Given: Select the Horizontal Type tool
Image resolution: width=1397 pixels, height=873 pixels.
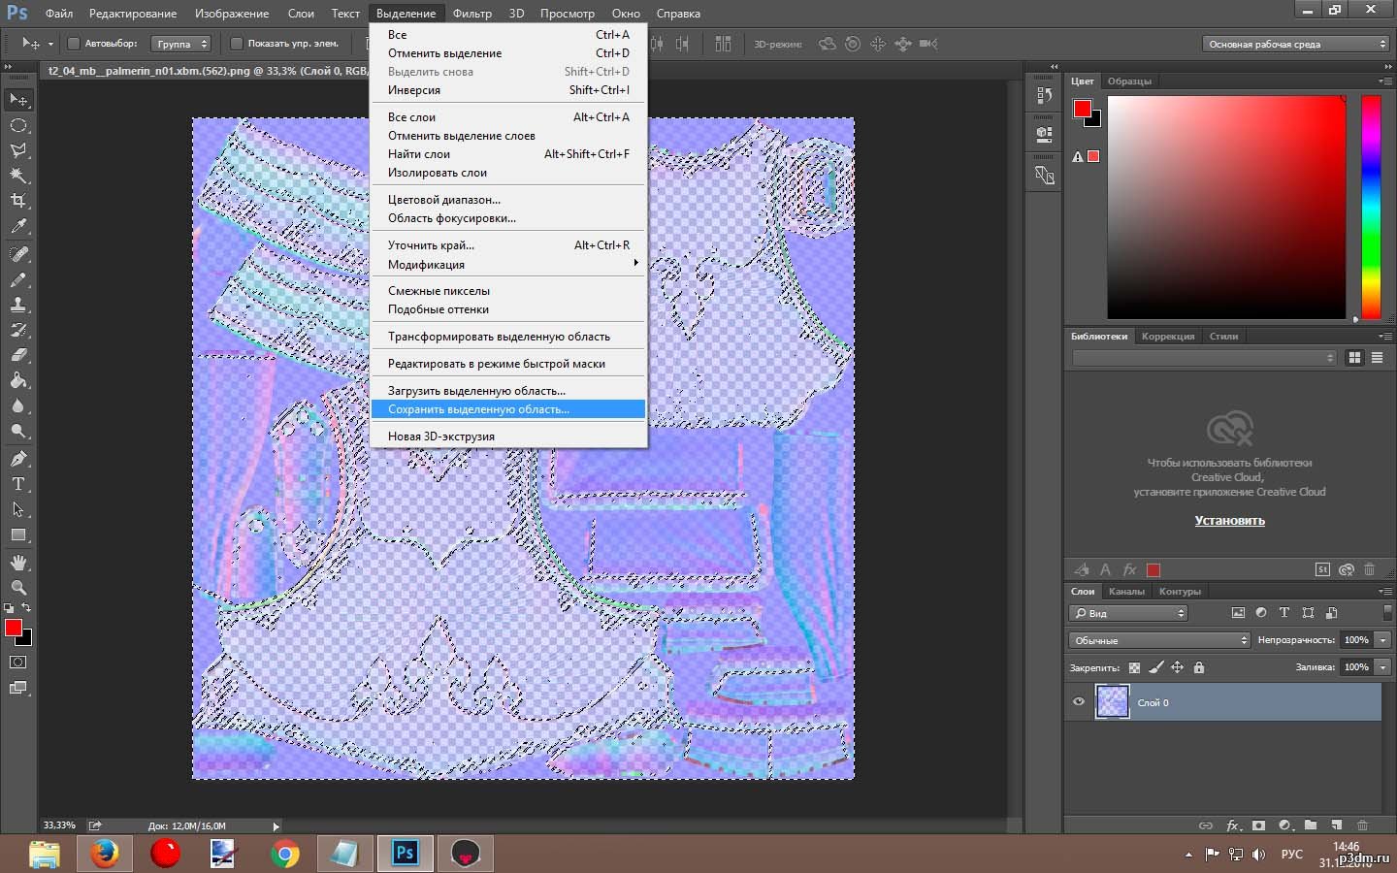Looking at the screenshot, I should pos(18,483).
